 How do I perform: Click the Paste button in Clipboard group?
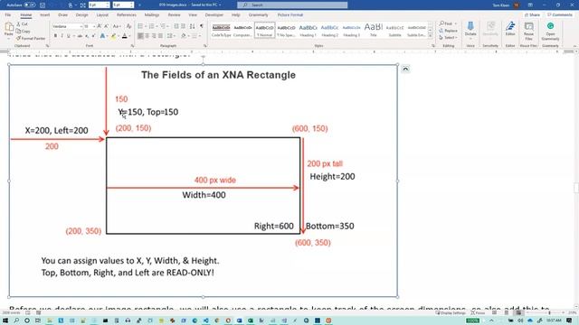pyautogui.click(x=8, y=30)
